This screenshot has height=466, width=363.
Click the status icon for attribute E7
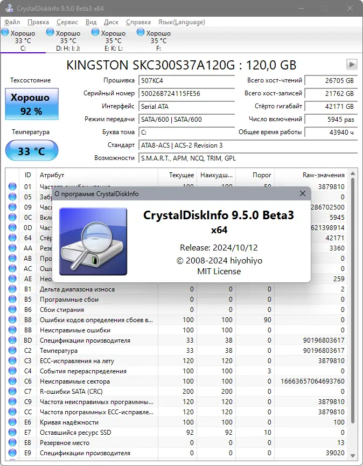pos(12,433)
